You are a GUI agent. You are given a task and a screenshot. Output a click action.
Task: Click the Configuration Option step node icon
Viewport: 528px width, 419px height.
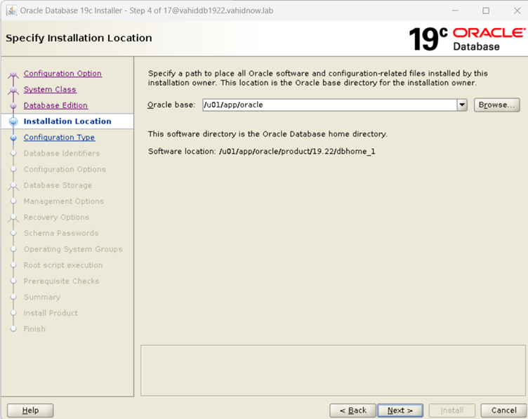[13, 74]
